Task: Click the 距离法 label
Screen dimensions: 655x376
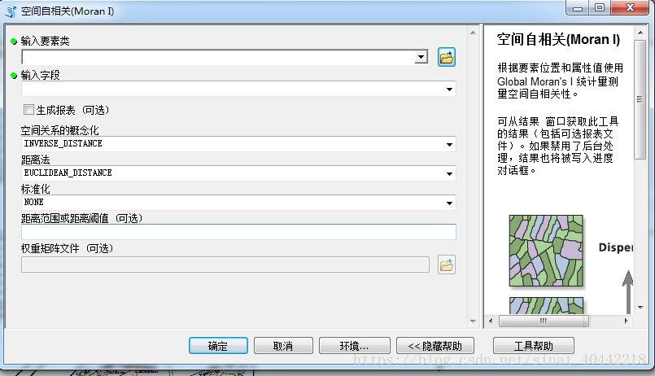Action: coord(36,160)
